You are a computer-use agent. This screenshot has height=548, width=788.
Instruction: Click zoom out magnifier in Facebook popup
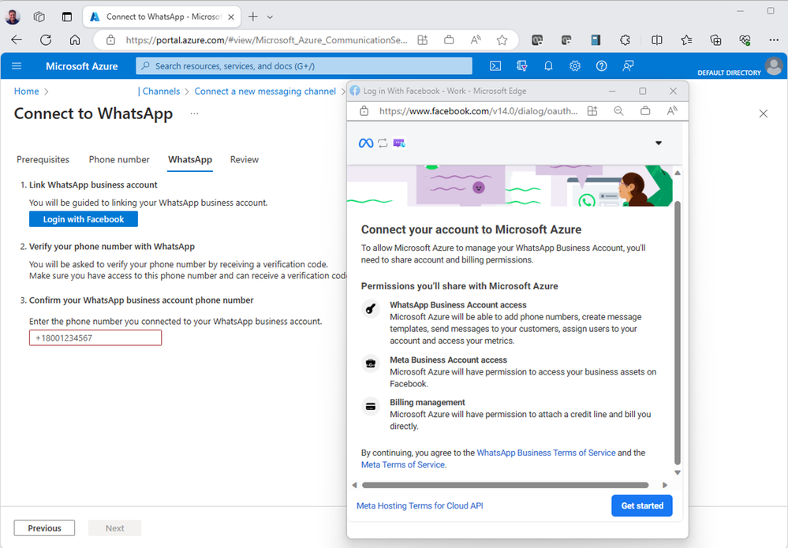618,111
